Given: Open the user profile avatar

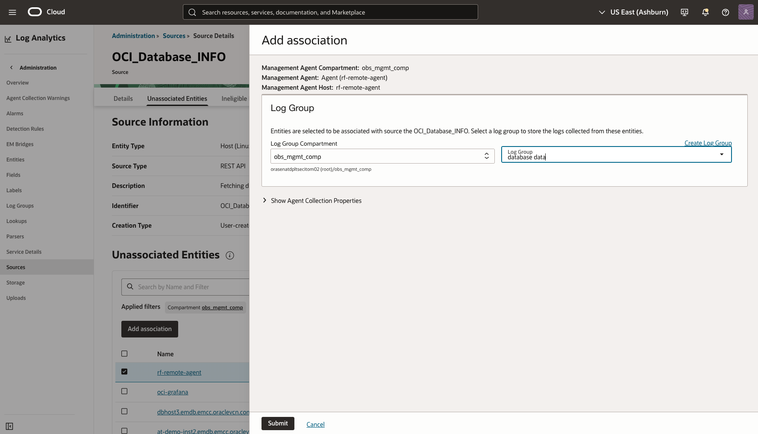Looking at the screenshot, I should tap(746, 12).
